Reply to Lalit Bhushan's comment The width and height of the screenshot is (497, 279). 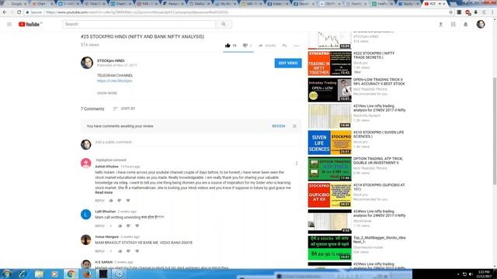click(99, 226)
